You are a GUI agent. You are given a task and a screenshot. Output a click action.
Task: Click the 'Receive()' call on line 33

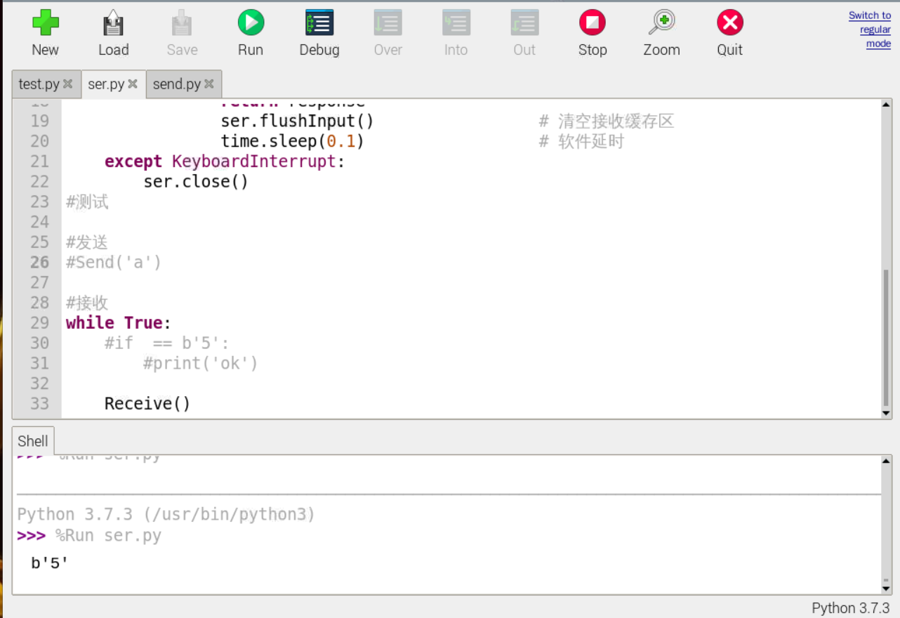coord(147,404)
